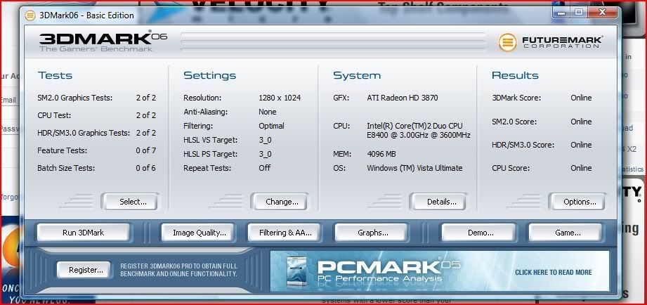The height and width of the screenshot is (305, 647).
Task: Click the Filtering 'Optimal' value
Action: [x=271, y=126]
